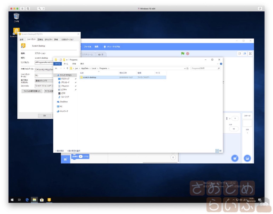
Task: Click the VM snapshot icon in toolbar
Action: tap(28, 9)
